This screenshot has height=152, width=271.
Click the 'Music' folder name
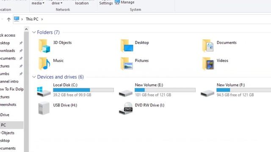click(58, 60)
